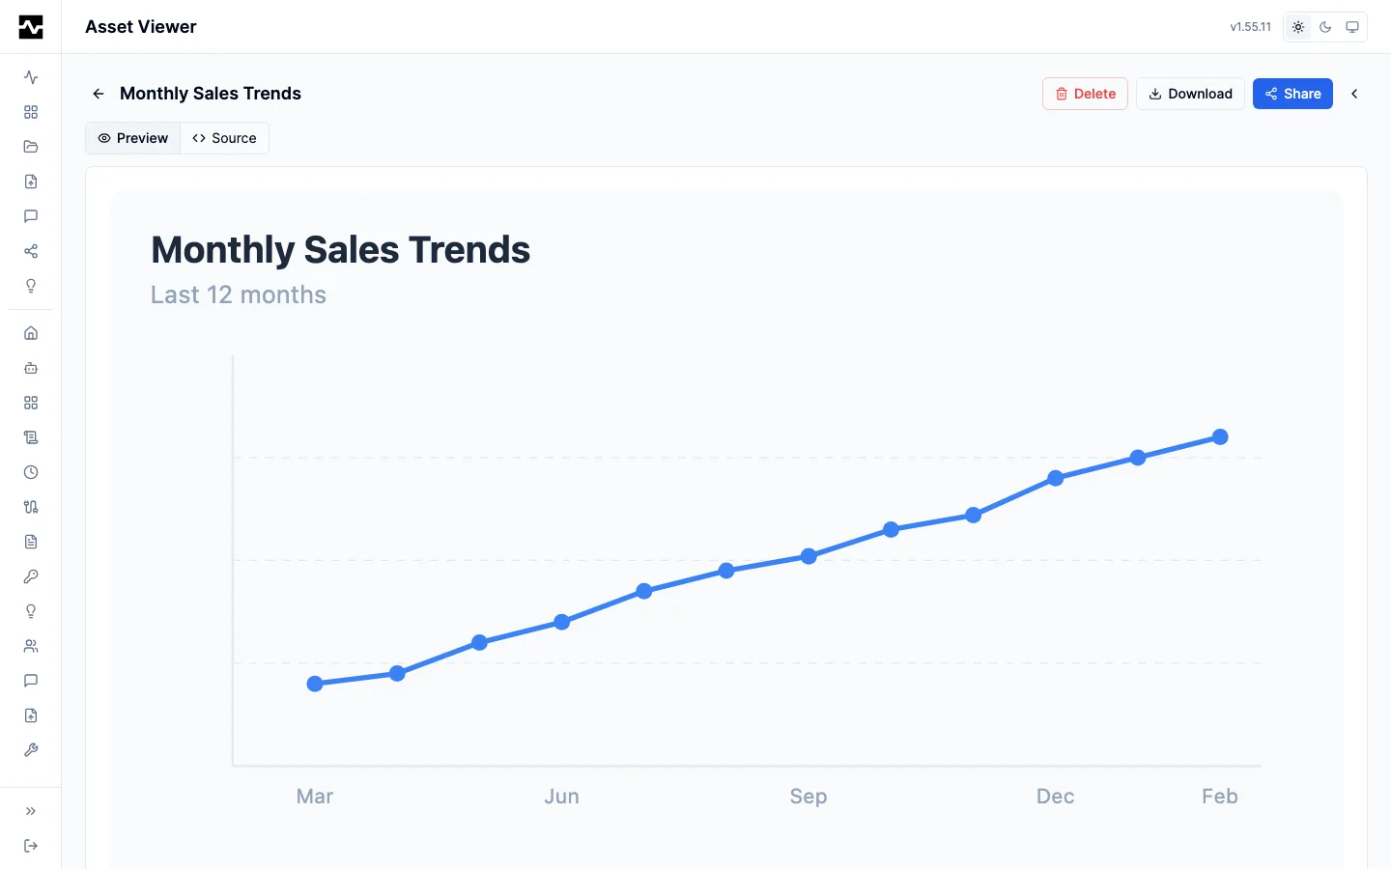
Task: Open the robot agent sidebar icon
Action: coord(31,368)
